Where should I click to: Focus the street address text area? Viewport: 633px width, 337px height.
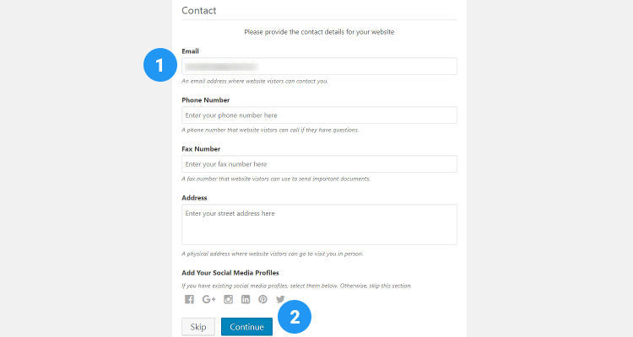tap(319, 224)
